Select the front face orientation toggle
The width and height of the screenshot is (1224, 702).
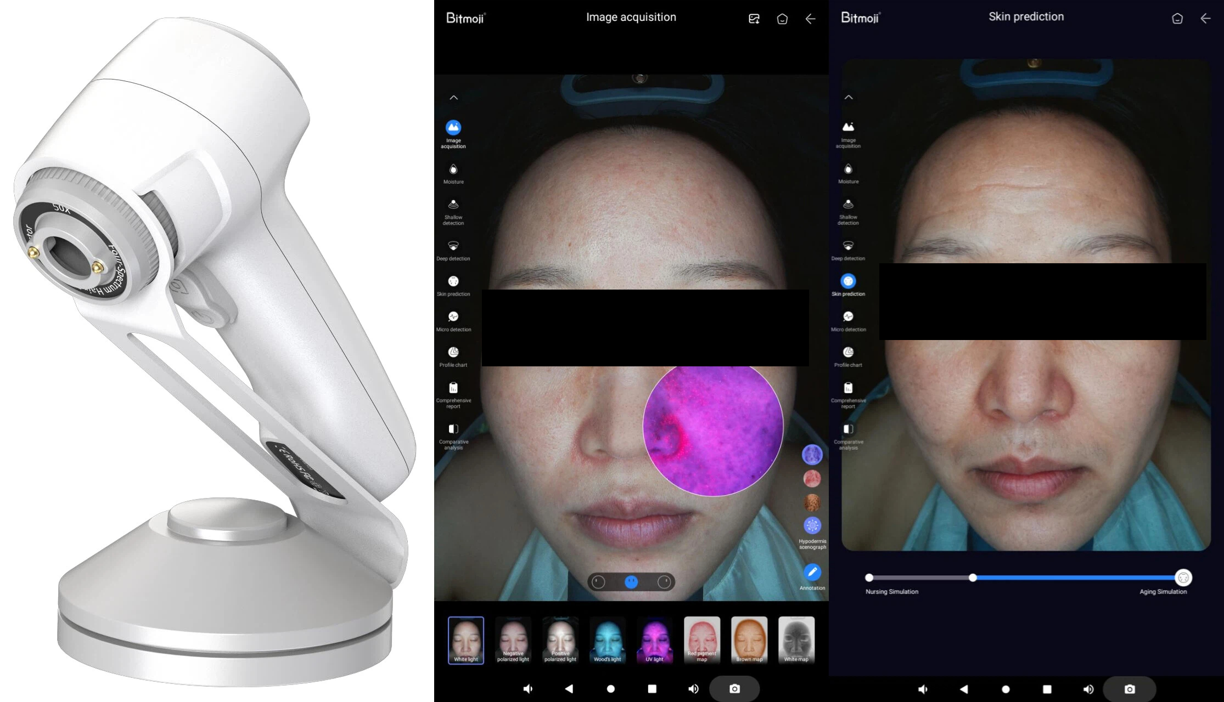[x=631, y=582]
